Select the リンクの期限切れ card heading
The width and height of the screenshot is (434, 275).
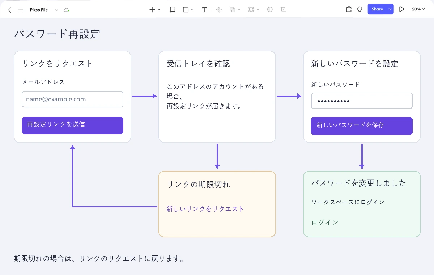pos(198,185)
